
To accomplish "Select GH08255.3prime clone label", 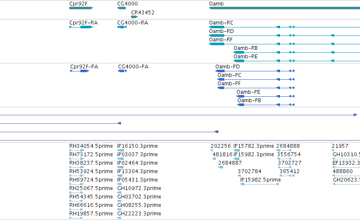I will 139,205.
